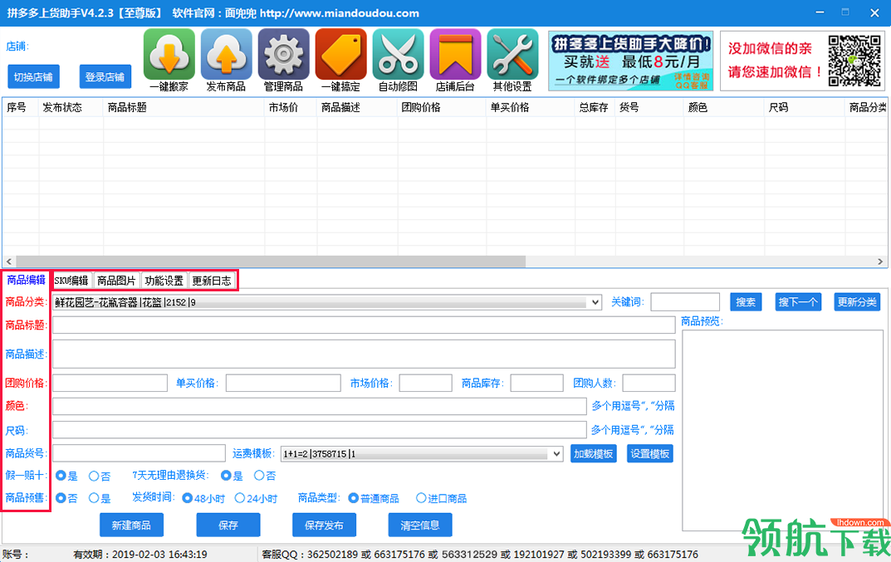Click the 切换店铺 button
The width and height of the screenshot is (891, 562).
click(x=33, y=76)
